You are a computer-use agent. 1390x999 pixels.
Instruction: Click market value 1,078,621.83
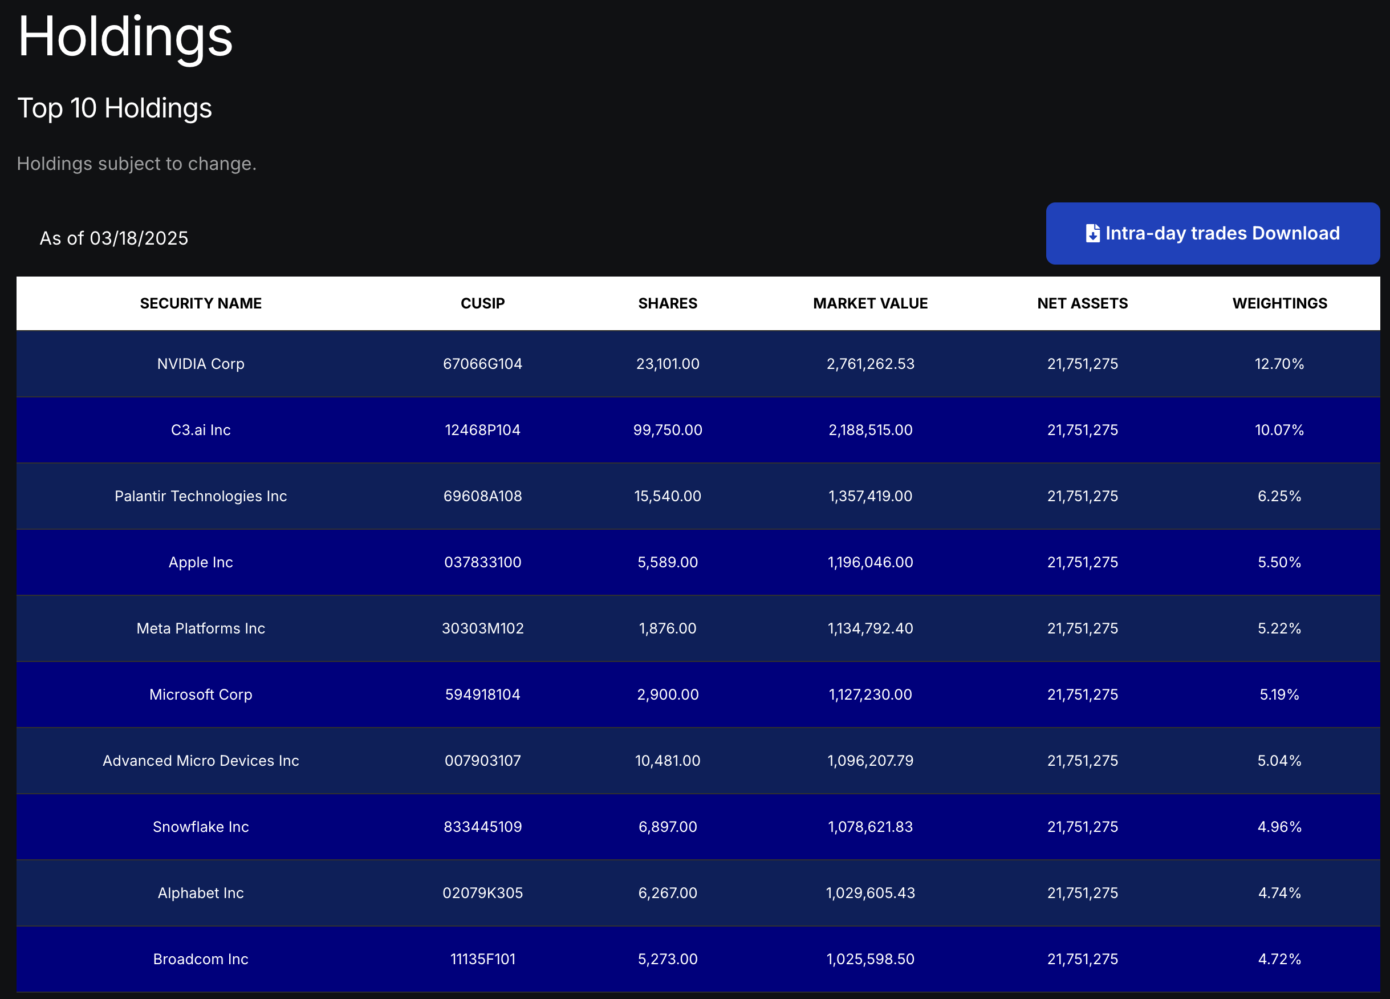(x=870, y=827)
